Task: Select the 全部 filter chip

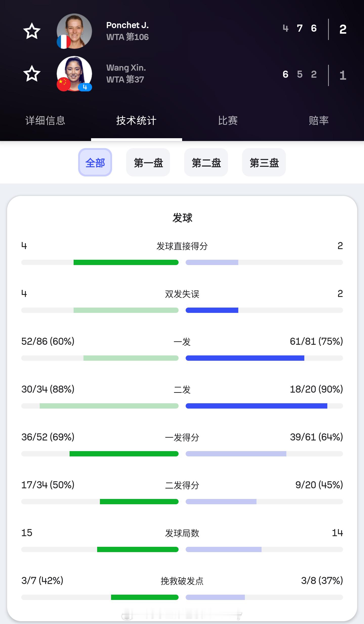Action: pos(95,162)
